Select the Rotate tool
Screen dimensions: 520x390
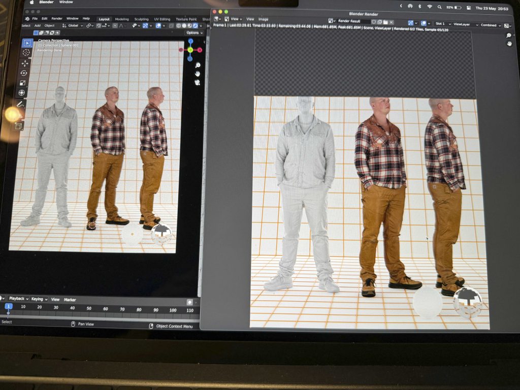point(24,73)
